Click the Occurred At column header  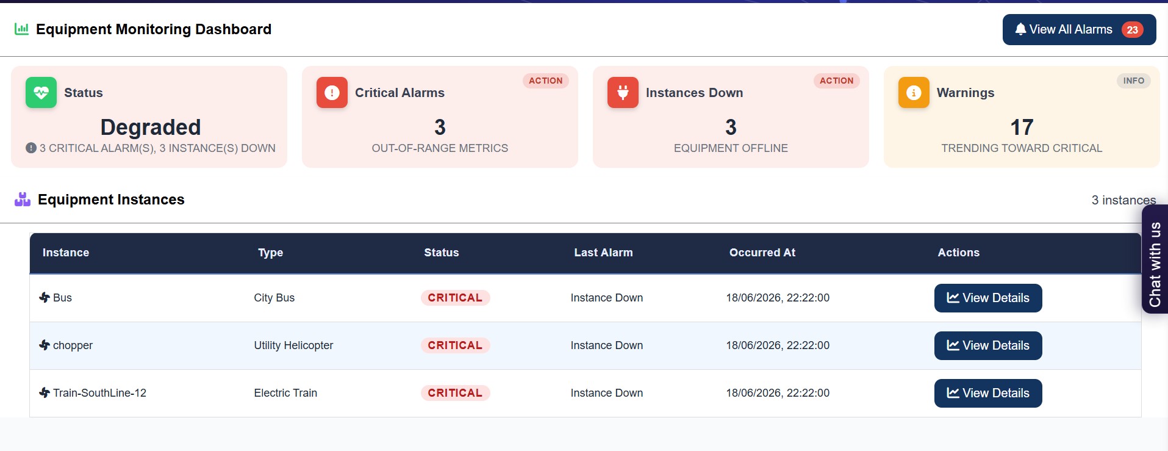click(x=762, y=253)
